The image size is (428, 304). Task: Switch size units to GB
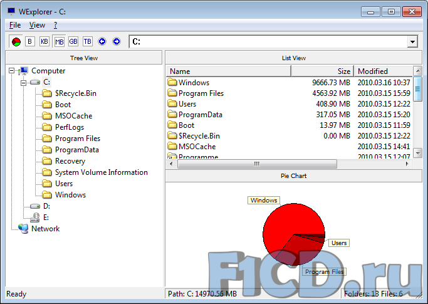(x=73, y=41)
